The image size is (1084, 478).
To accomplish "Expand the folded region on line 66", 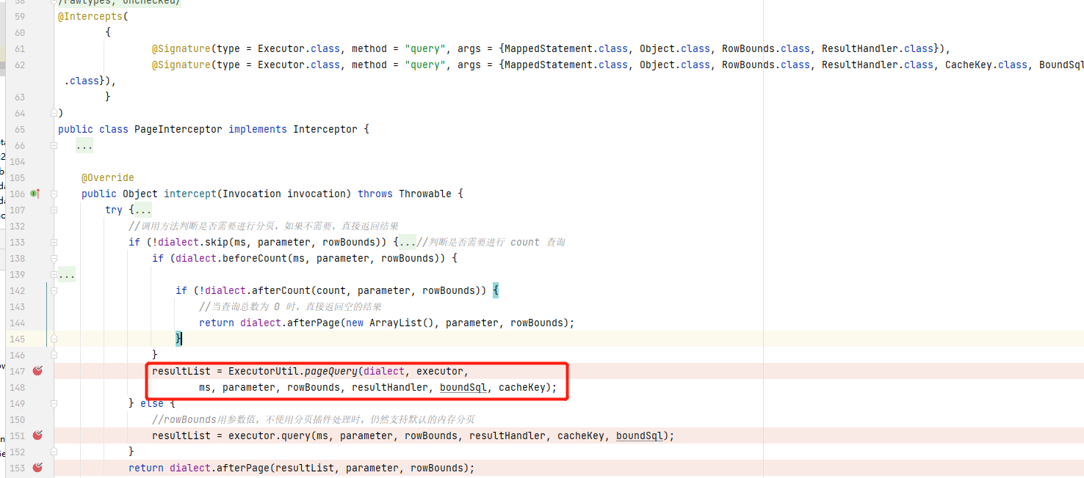I will (54, 145).
